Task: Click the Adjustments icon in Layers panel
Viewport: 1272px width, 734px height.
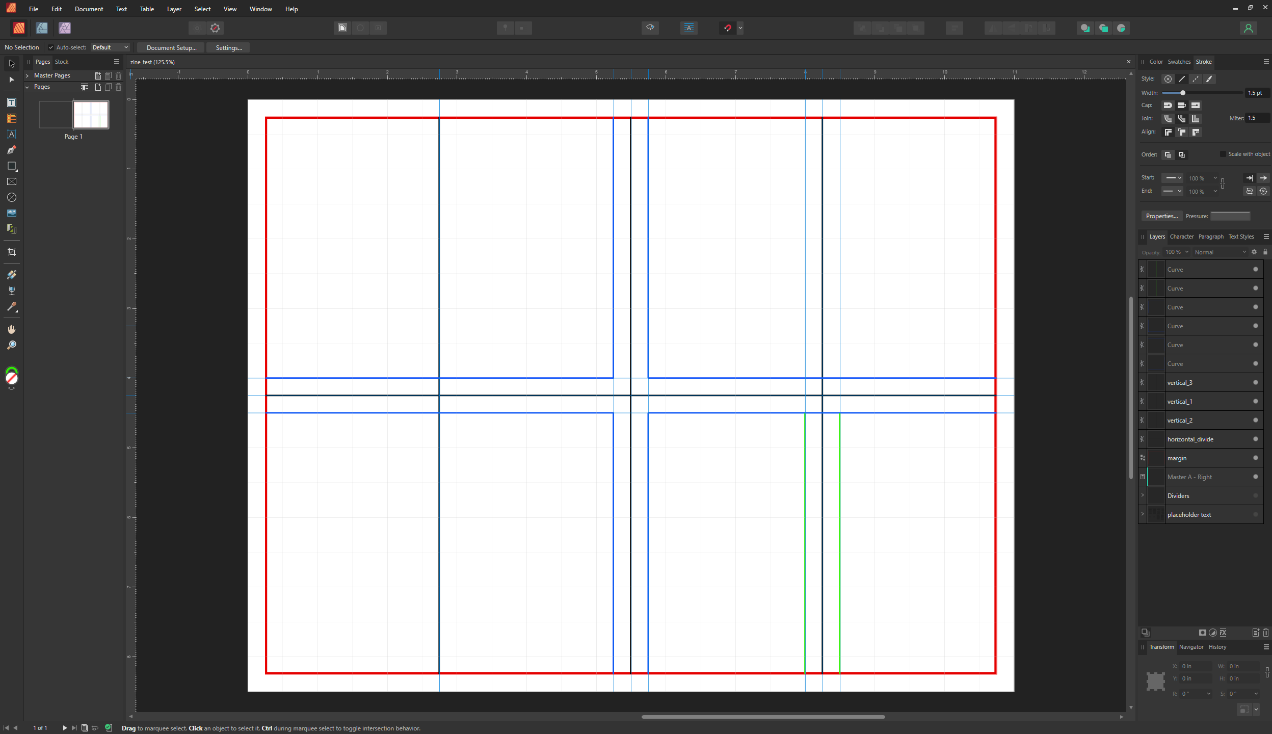Action: point(1213,633)
